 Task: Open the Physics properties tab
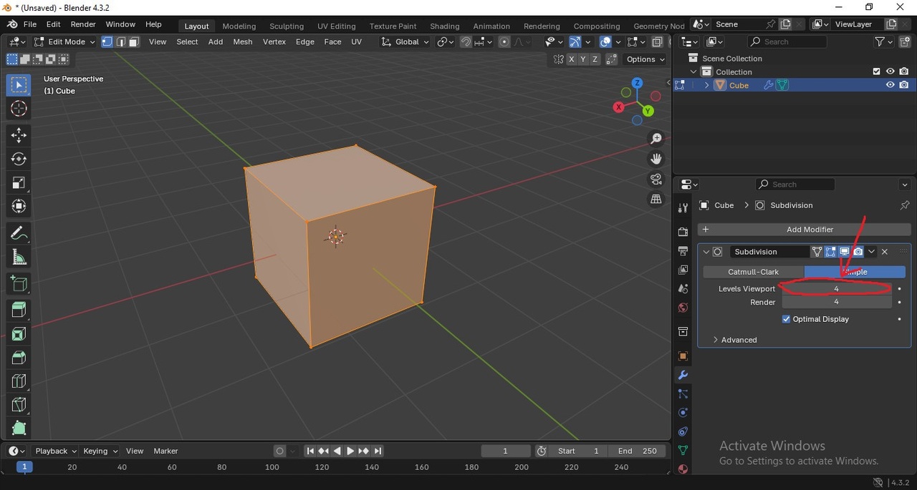pyautogui.click(x=683, y=413)
